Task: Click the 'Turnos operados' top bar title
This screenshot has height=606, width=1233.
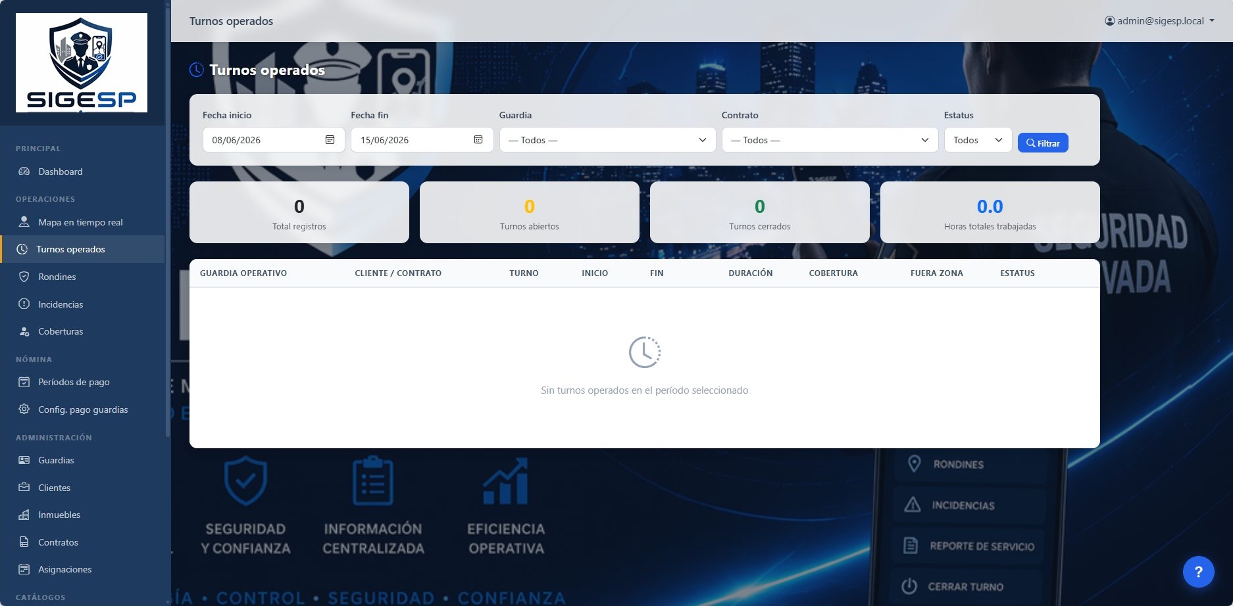Action: 231,21
